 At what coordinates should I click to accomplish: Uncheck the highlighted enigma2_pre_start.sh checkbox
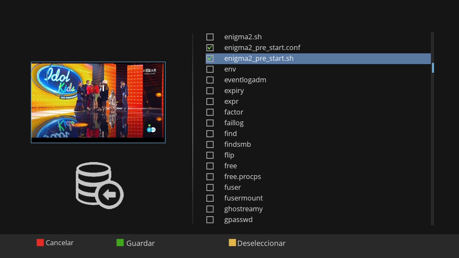210,58
